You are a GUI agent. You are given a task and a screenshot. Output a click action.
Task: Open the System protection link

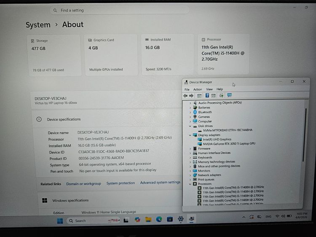click(121, 183)
